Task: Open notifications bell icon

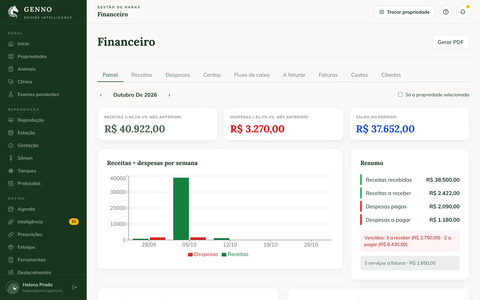Action: 463,12
